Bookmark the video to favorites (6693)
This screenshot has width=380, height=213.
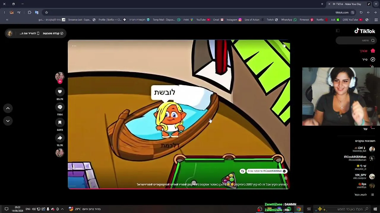[x=60, y=122]
